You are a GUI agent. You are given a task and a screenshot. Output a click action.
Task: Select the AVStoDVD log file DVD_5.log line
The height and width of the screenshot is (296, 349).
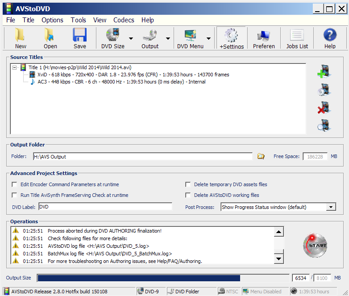point(98,246)
